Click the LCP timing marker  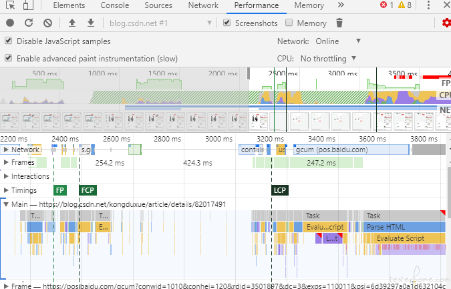pos(280,190)
